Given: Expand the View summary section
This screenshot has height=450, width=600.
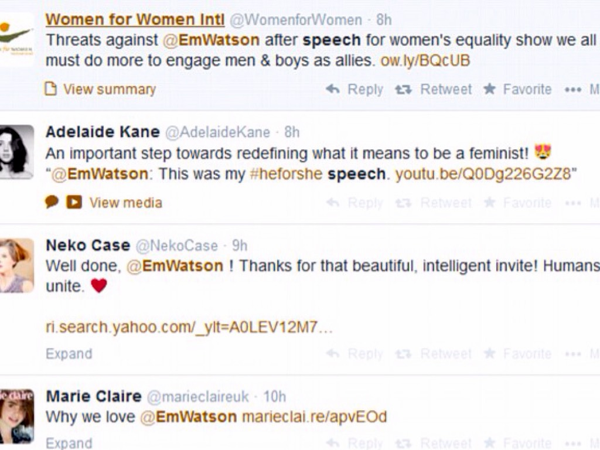Looking at the screenshot, I should [x=109, y=90].
